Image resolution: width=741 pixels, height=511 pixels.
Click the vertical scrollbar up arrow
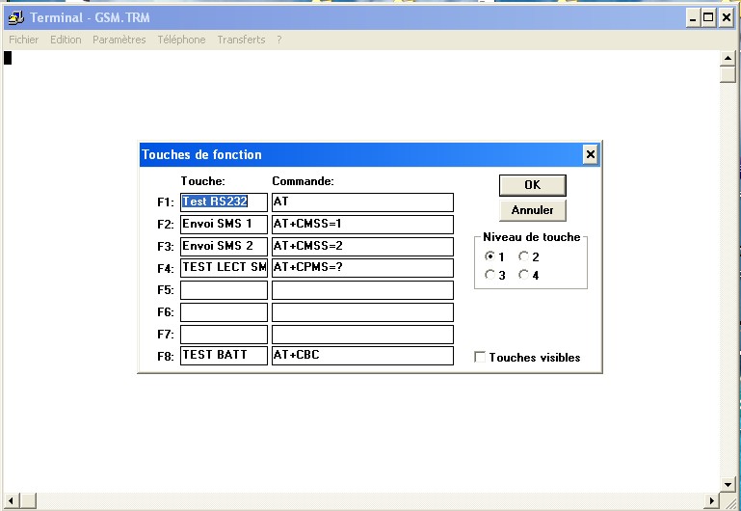tap(728, 59)
